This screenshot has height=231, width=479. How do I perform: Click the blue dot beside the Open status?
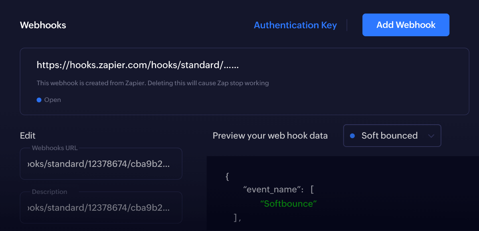pos(39,100)
